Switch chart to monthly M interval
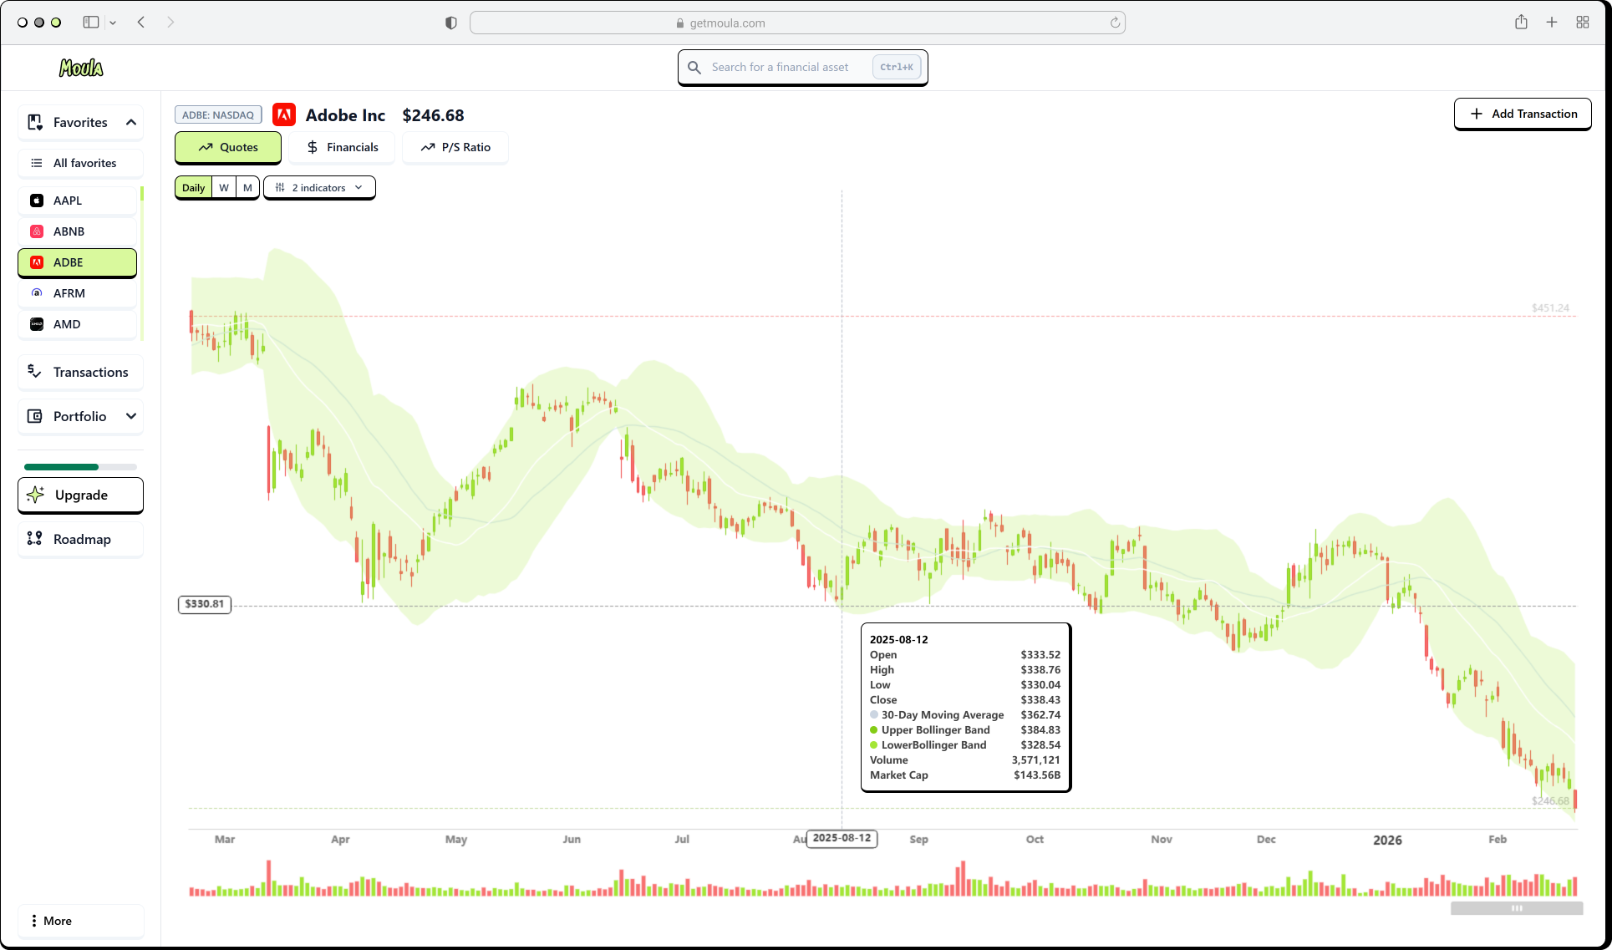 tap(247, 188)
